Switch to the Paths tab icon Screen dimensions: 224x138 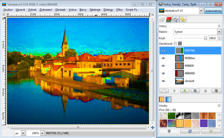(176, 19)
